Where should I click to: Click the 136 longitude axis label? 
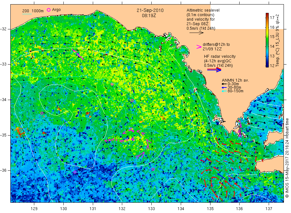pyautogui.click(x=239, y=209)
